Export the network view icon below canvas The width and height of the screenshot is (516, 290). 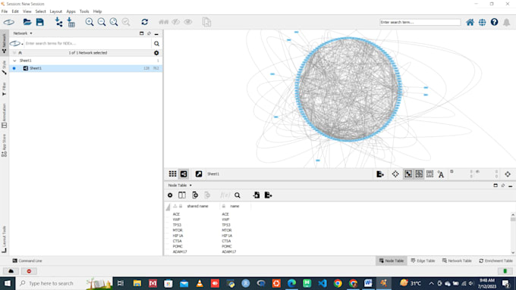(380, 174)
